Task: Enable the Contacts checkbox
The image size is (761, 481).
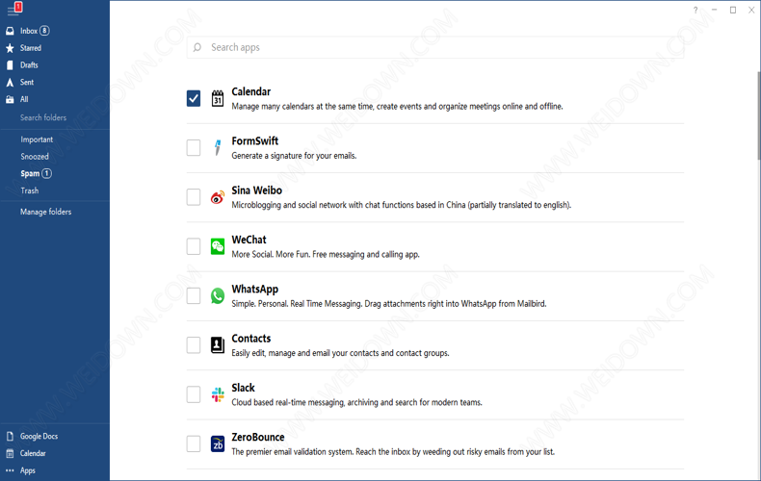Action: [x=194, y=344]
